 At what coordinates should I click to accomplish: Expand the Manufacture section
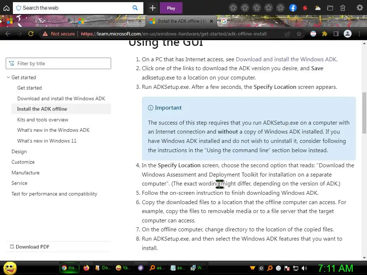(25, 173)
